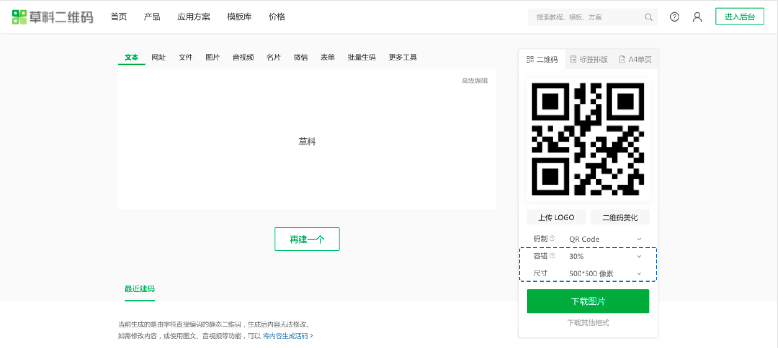Click the search magnifier icon
This screenshot has width=778, height=348.
click(648, 17)
